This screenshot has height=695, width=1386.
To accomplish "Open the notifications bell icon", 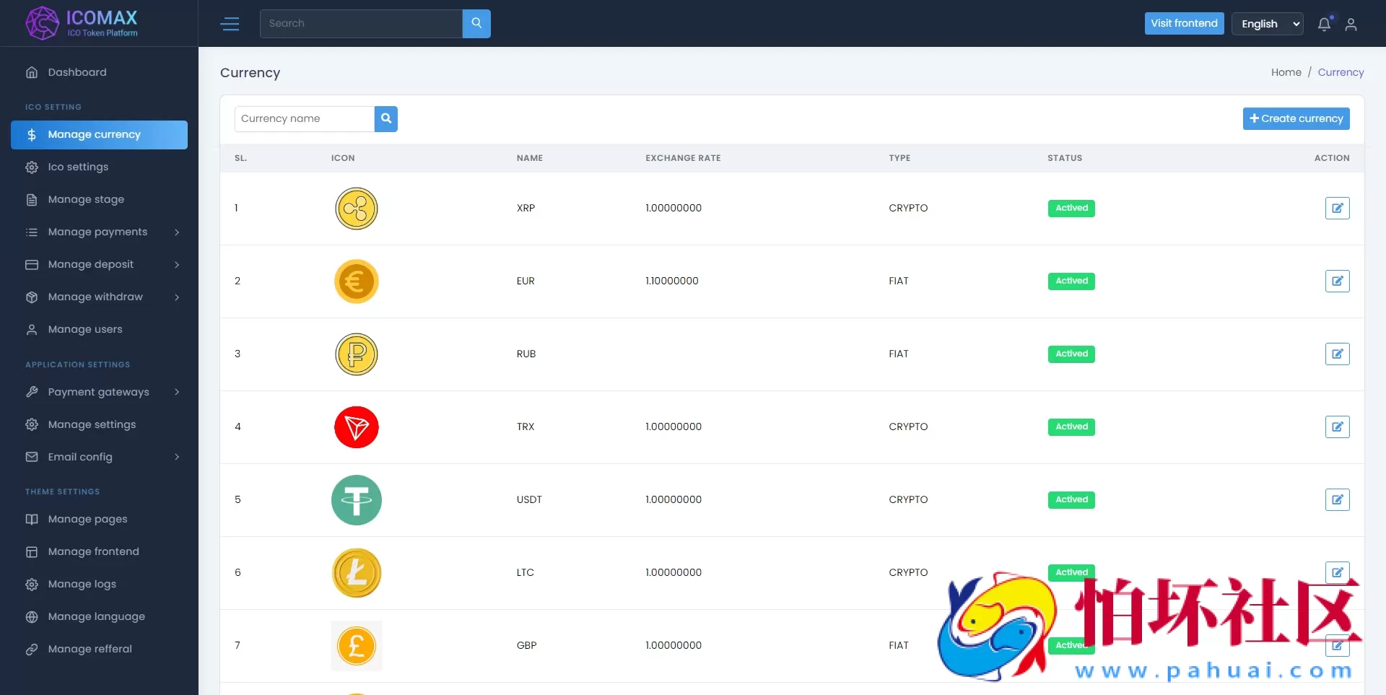I will 1324,24.
